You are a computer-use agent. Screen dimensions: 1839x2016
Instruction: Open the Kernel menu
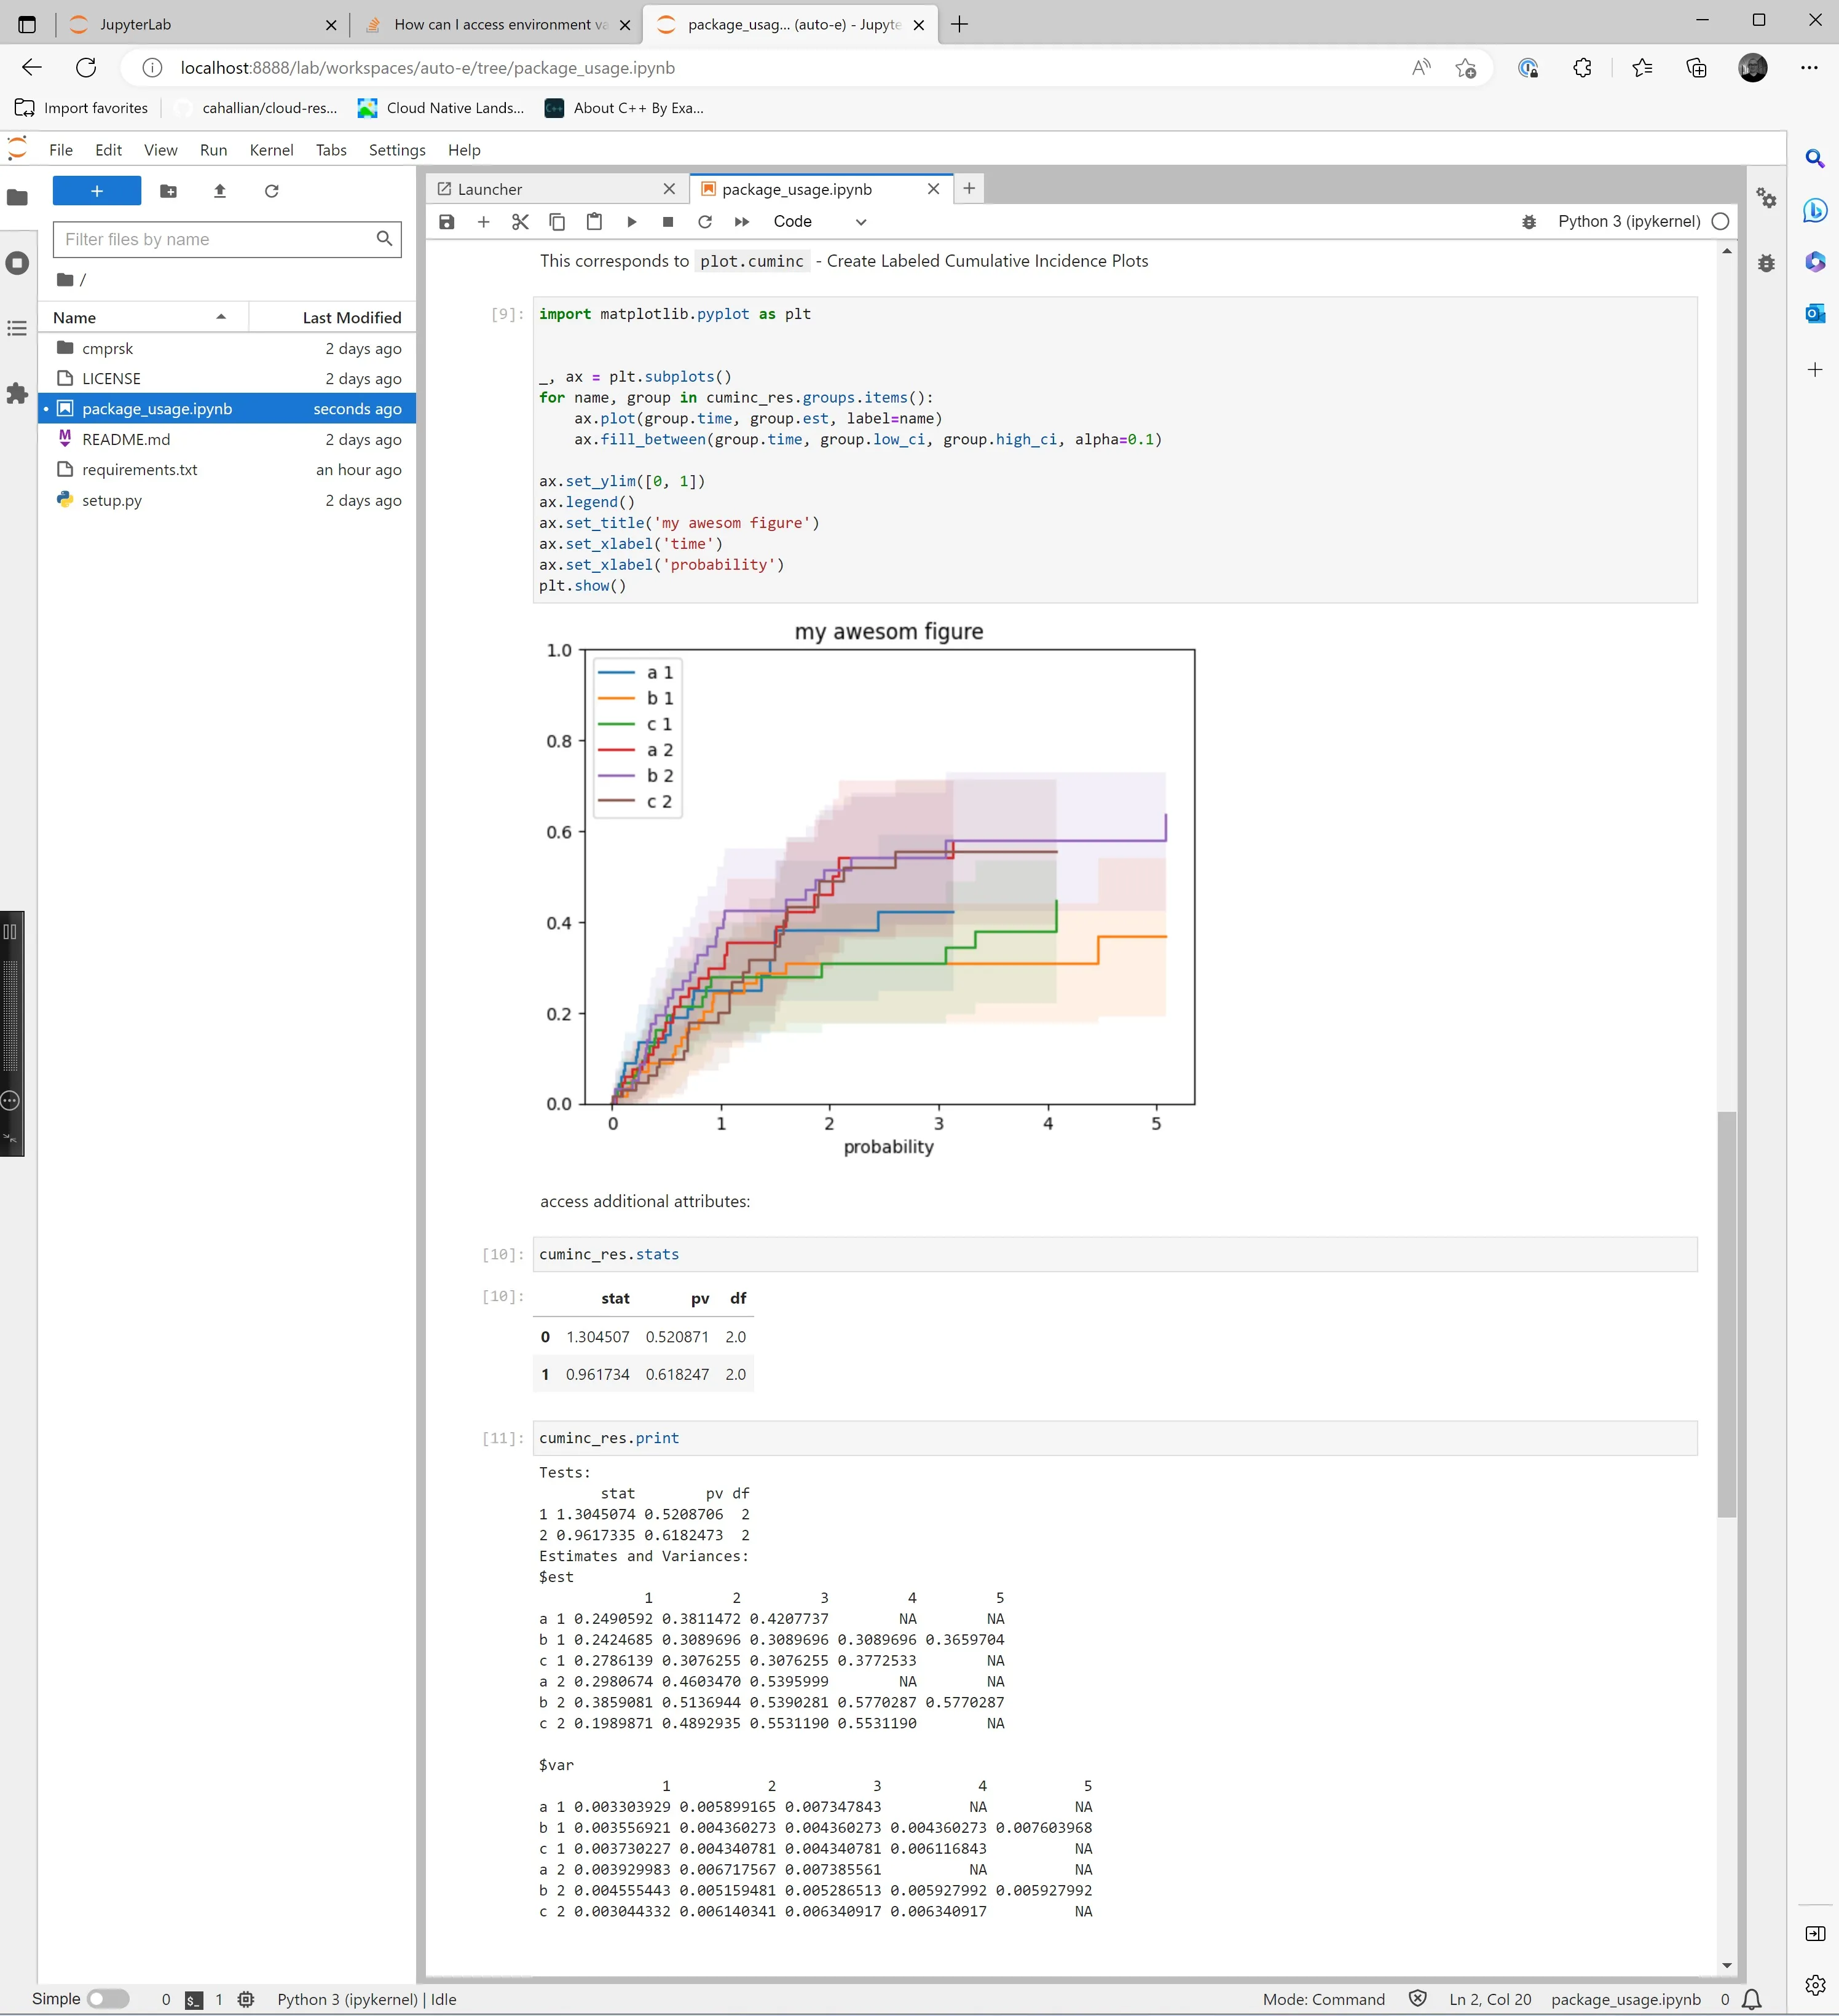click(271, 150)
